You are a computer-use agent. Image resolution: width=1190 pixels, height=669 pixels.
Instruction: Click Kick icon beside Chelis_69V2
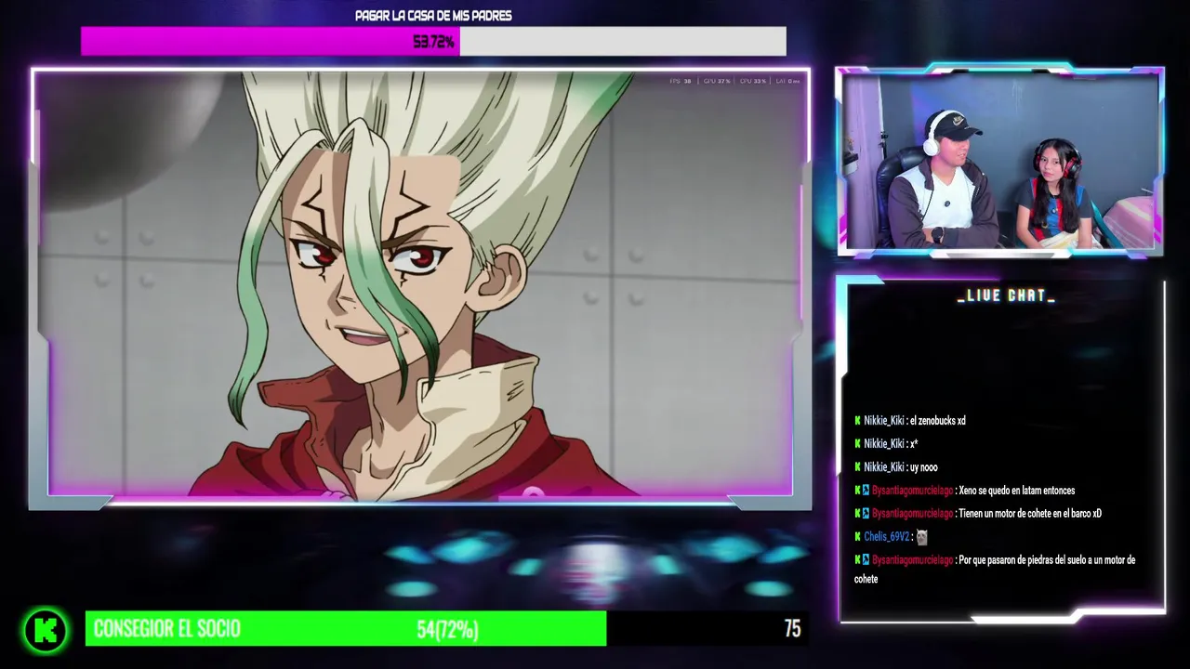pos(857,537)
